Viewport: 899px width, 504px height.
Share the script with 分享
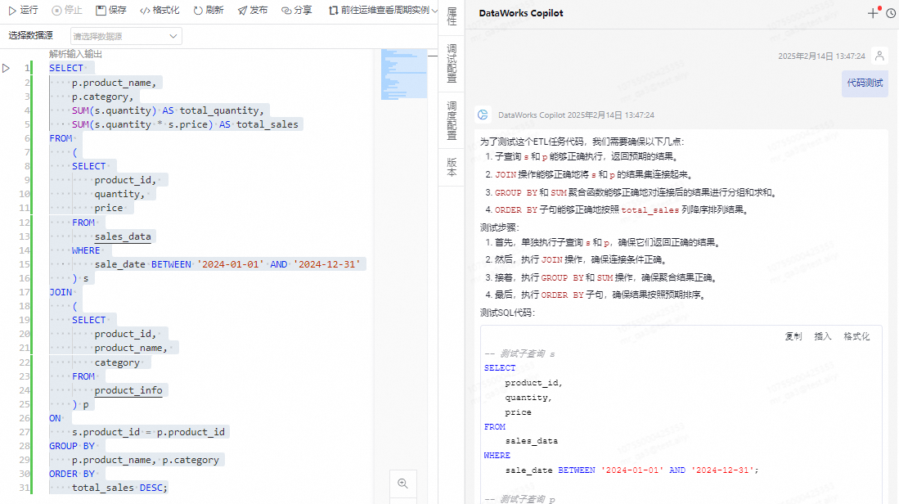coord(297,11)
